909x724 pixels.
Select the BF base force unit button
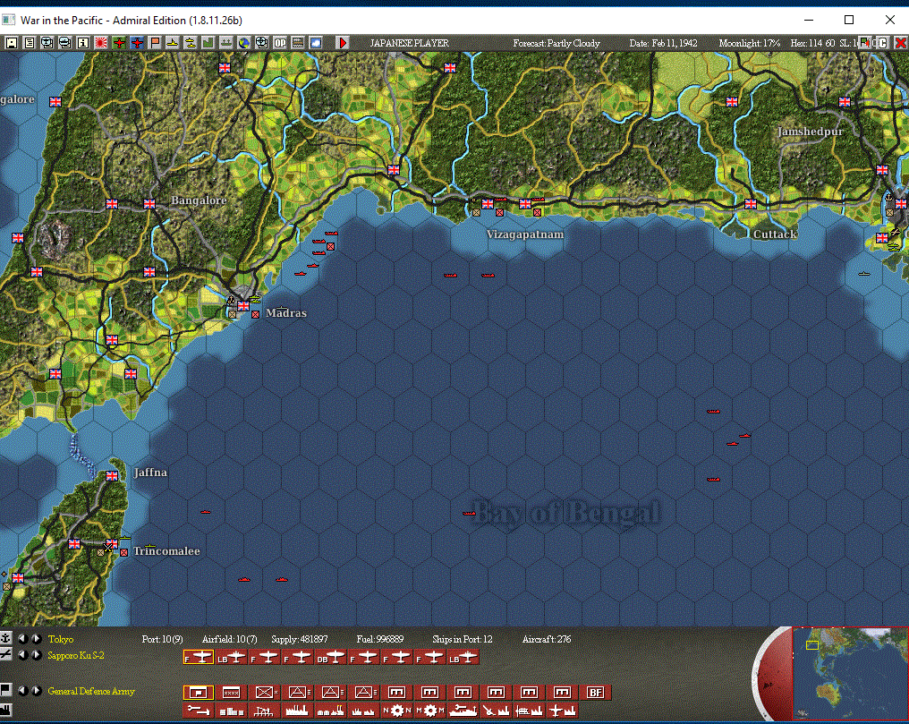(x=595, y=692)
